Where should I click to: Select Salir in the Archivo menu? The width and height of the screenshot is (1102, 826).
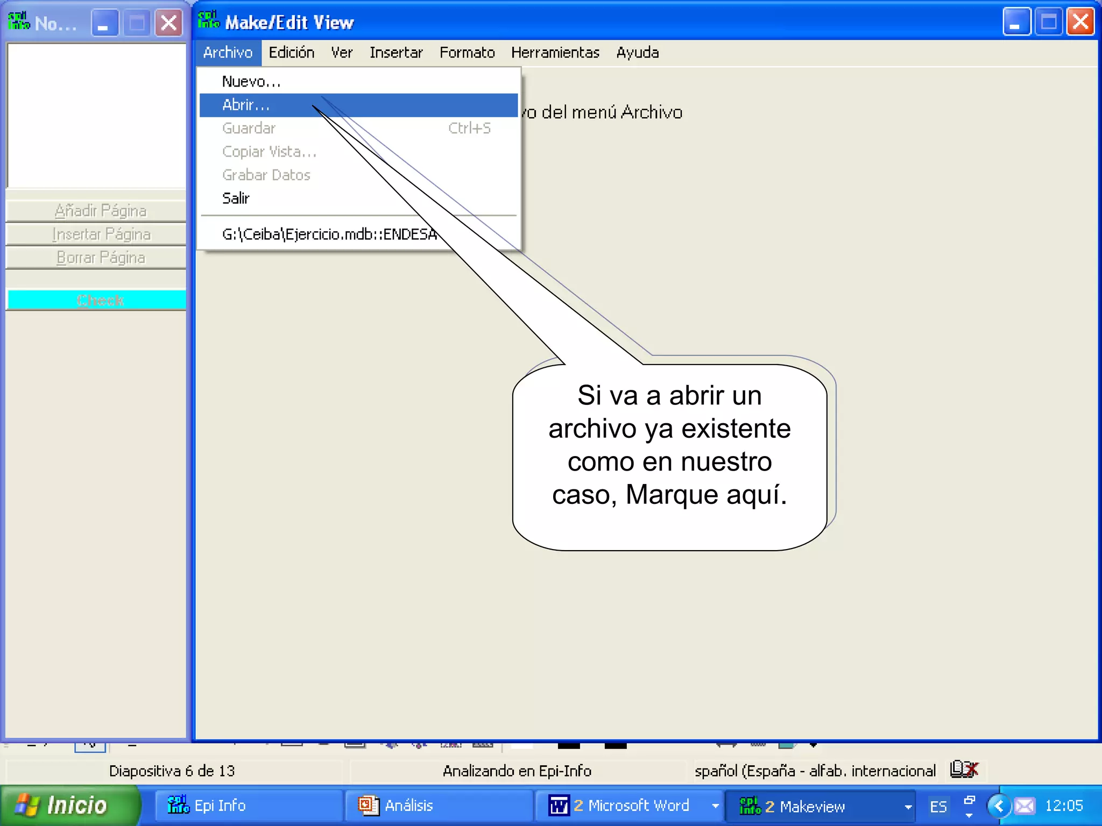[x=358, y=198]
